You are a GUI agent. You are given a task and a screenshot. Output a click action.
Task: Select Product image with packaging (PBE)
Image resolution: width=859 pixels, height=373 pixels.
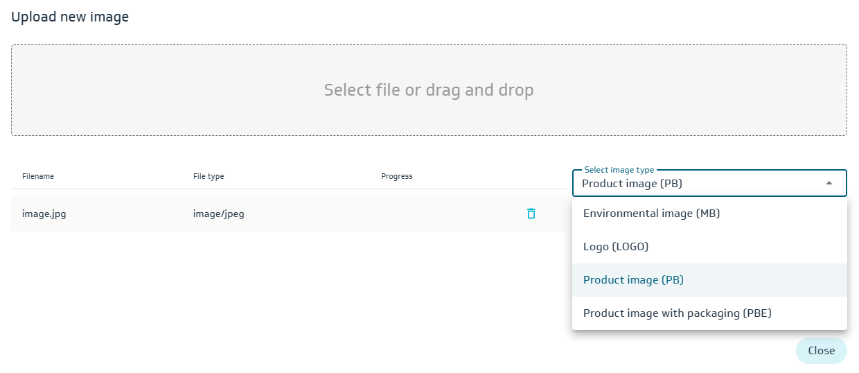677,313
